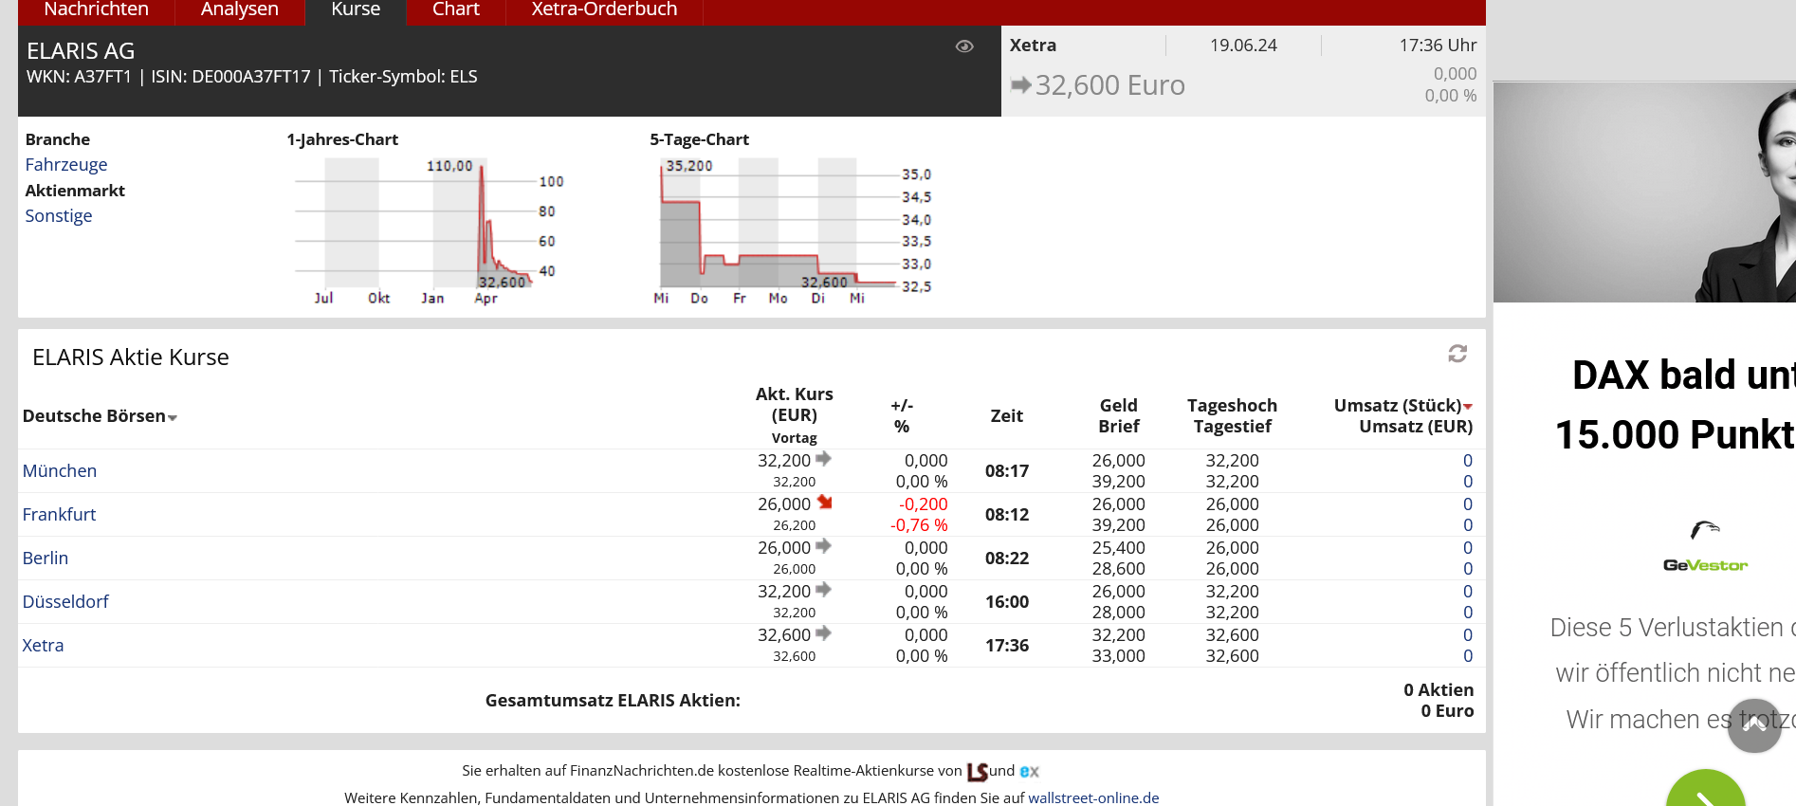Open the wallstreet-online.de link

pos(1093,797)
